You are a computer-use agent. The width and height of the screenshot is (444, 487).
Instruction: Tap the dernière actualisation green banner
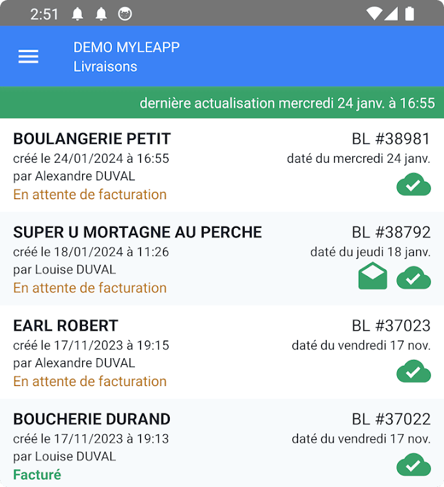(x=222, y=102)
